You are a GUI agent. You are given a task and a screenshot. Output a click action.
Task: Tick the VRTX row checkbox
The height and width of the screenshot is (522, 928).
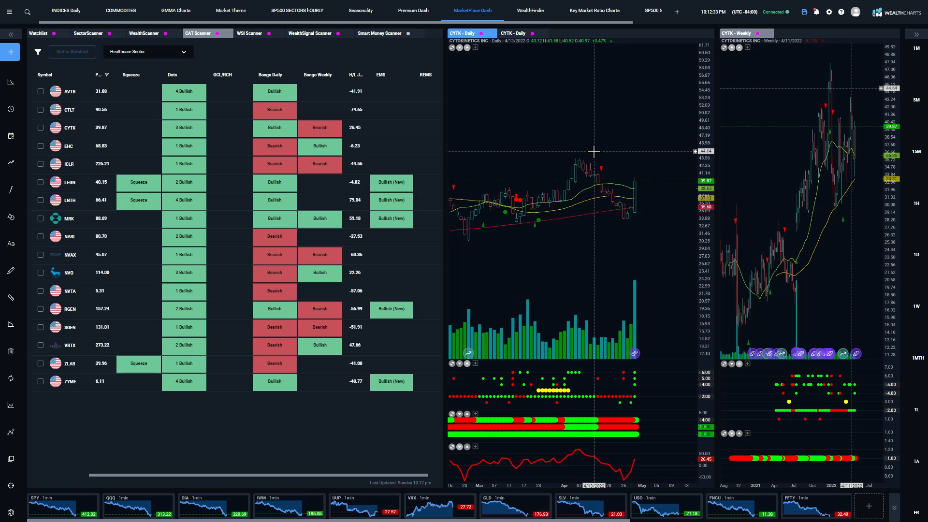point(41,345)
